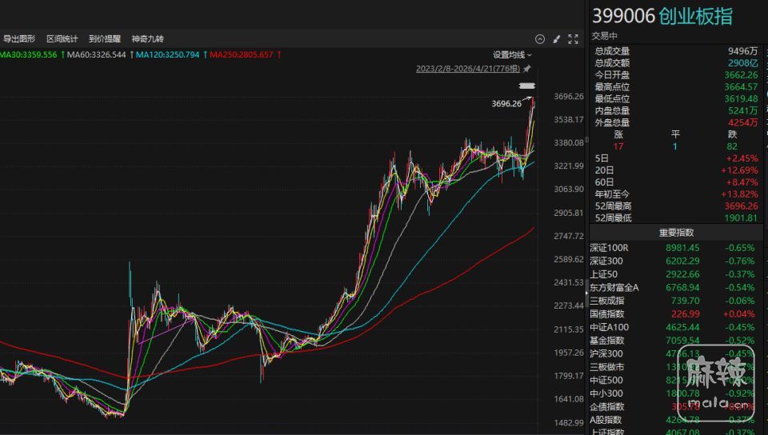The image size is (768, 435).
Task: Select the drawing brush tool icon
Action: click(557, 38)
